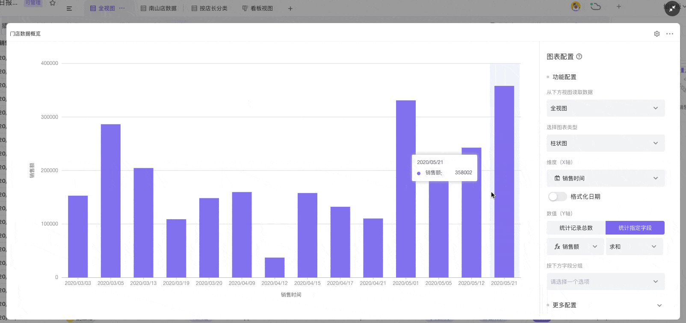Screen dimensions: 686x323
Task: Open the 销售时间 dimension dropdown
Action: coord(605,178)
